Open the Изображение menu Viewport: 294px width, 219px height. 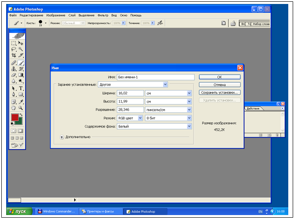click(56, 15)
